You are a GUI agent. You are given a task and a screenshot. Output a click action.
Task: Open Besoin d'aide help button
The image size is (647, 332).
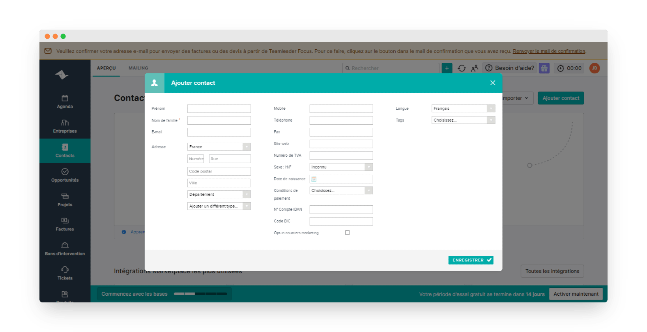(510, 68)
